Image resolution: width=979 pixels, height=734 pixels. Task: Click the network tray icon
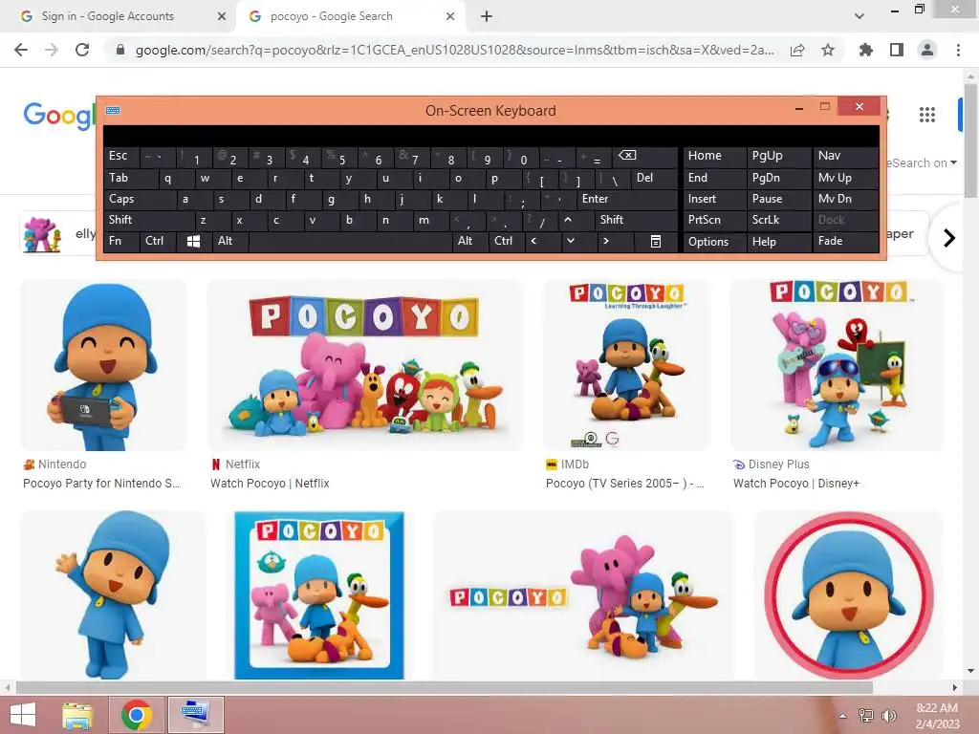[865, 715]
